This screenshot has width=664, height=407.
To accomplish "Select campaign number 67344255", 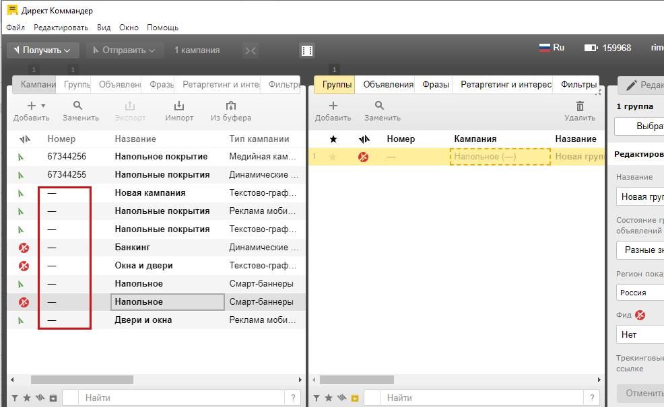I will pyautogui.click(x=67, y=174).
